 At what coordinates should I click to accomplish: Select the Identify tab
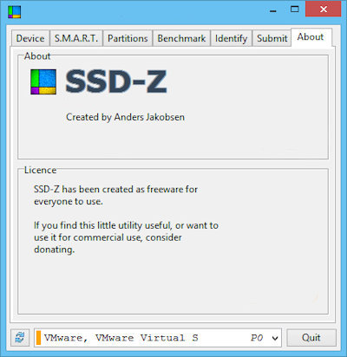tap(231, 38)
